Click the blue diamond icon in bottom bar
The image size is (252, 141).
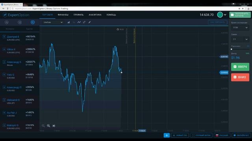click(167, 135)
